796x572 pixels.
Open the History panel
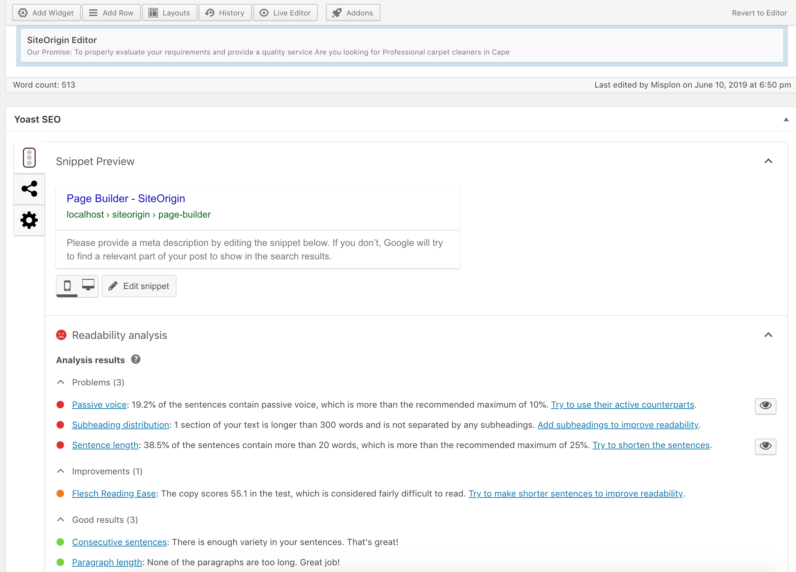pos(225,13)
